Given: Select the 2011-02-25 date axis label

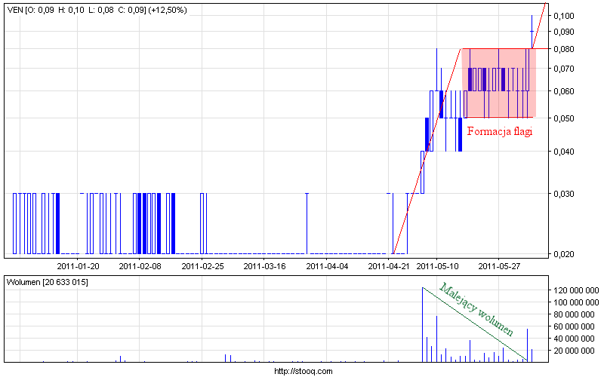Looking at the screenshot, I should click(202, 265).
